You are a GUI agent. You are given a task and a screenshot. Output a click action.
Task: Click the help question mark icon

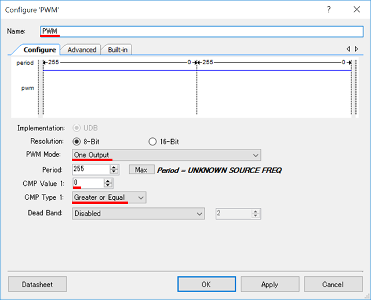click(x=329, y=9)
